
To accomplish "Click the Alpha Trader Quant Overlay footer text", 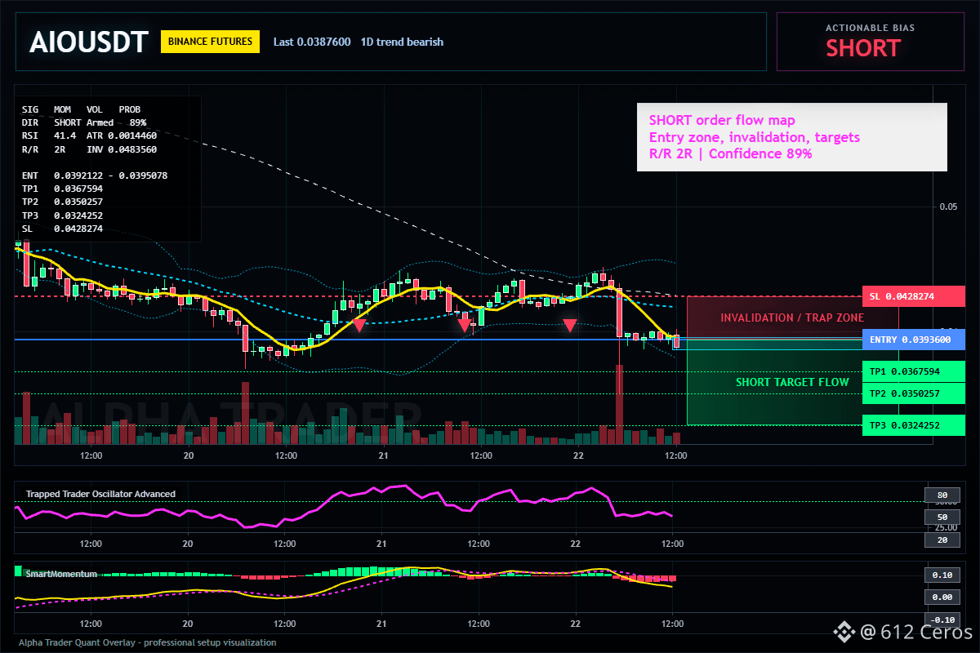I will pos(147,642).
